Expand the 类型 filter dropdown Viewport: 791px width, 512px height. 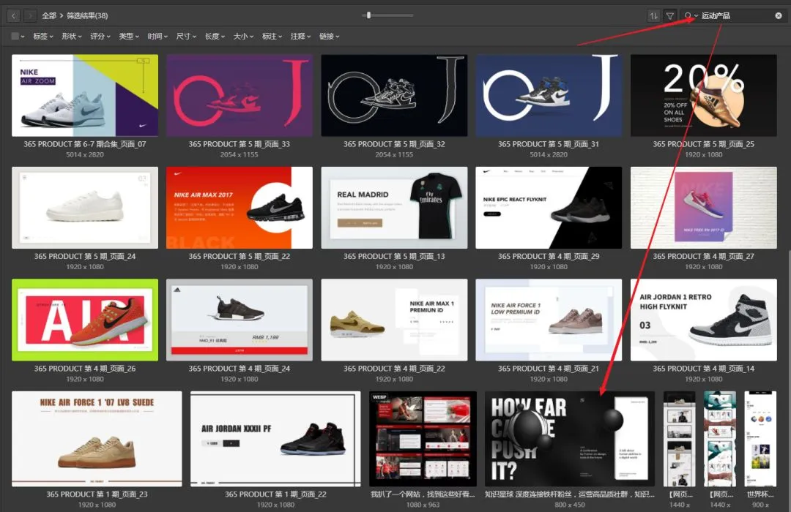pyautogui.click(x=129, y=37)
